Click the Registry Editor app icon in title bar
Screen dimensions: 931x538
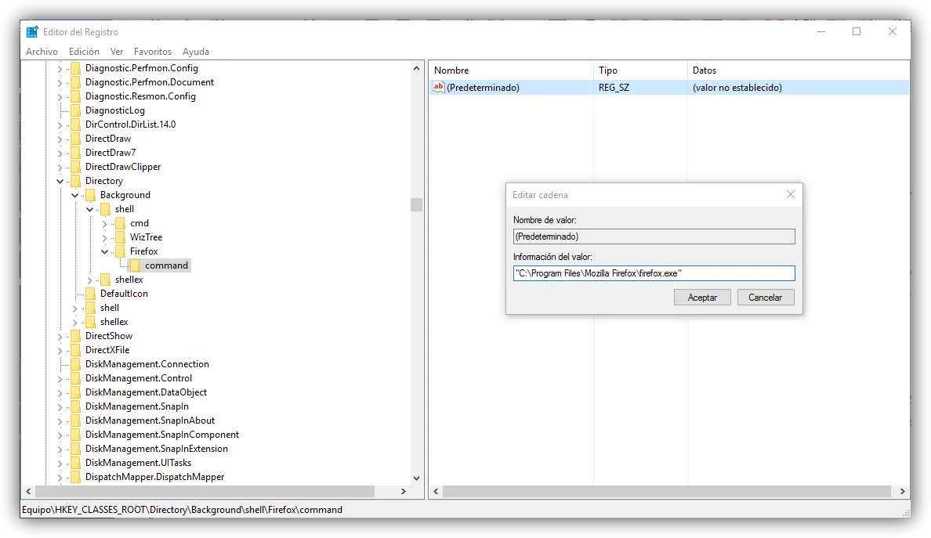tap(32, 32)
